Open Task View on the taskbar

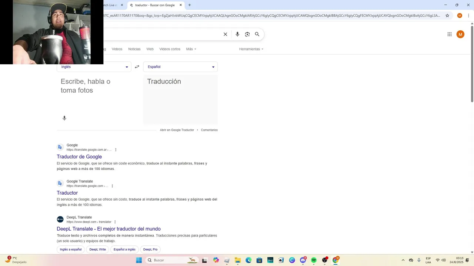coord(204,260)
